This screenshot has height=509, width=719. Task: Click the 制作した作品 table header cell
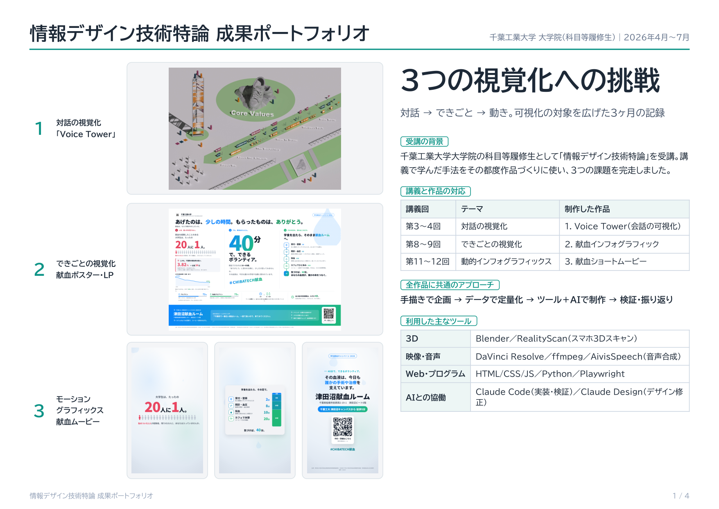624,209
